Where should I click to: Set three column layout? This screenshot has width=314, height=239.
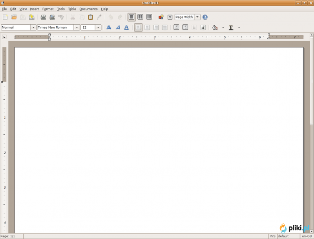click(x=149, y=17)
